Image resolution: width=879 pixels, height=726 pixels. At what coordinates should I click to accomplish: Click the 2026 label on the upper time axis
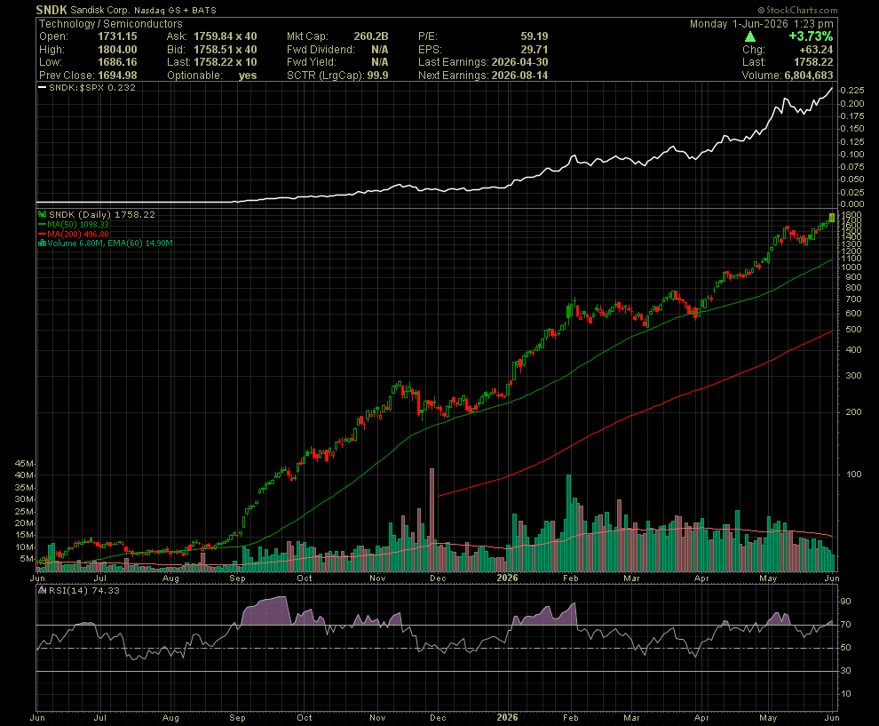tap(507, 578)
